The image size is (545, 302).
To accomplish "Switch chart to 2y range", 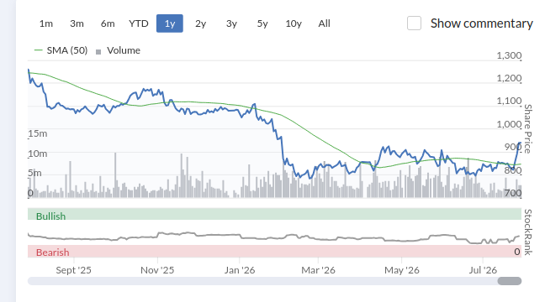I will tap(200, 23).
